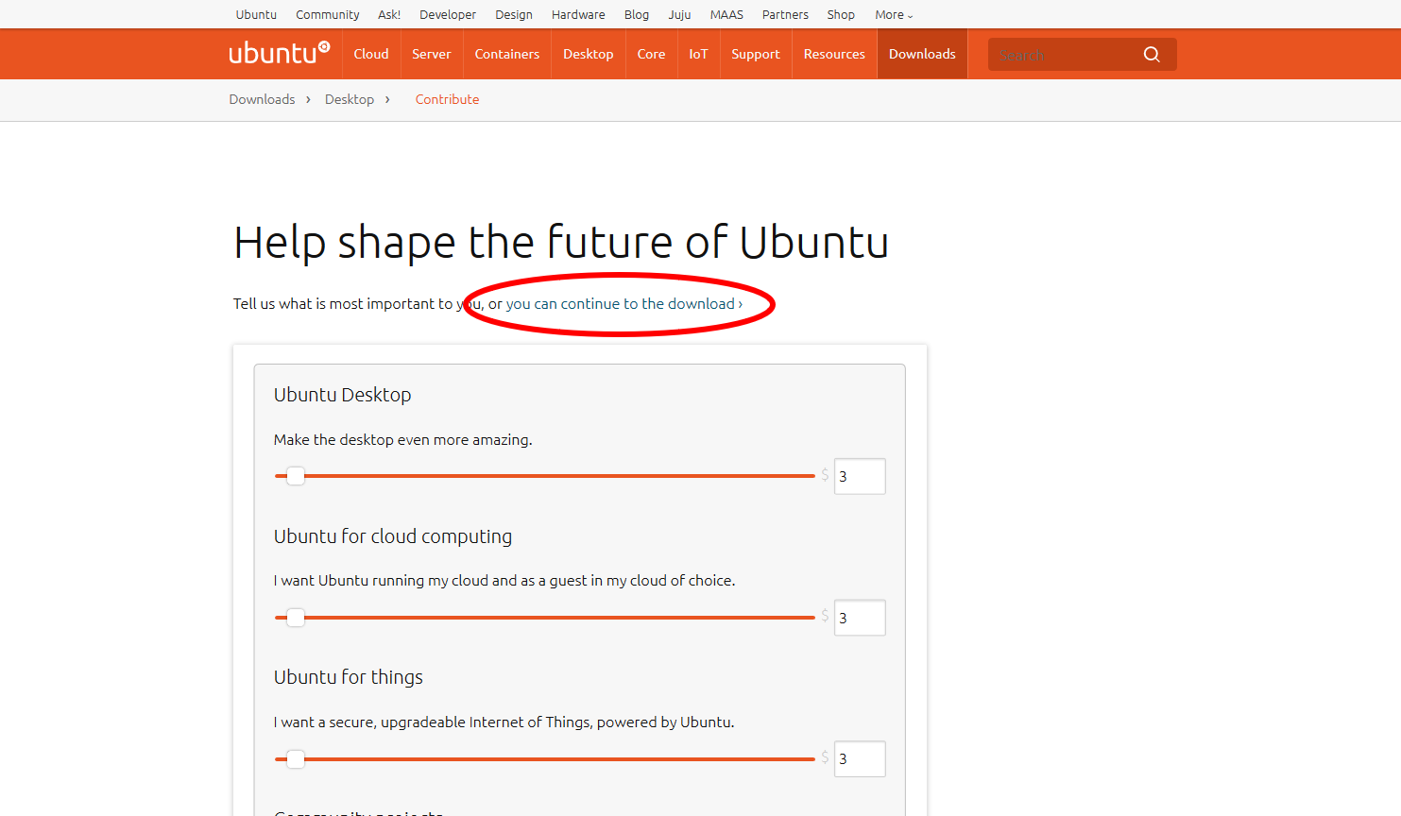Click the Juju link in the top bar
The image size is (1401, 816).
pyautogui.click(x=679, y=15)
